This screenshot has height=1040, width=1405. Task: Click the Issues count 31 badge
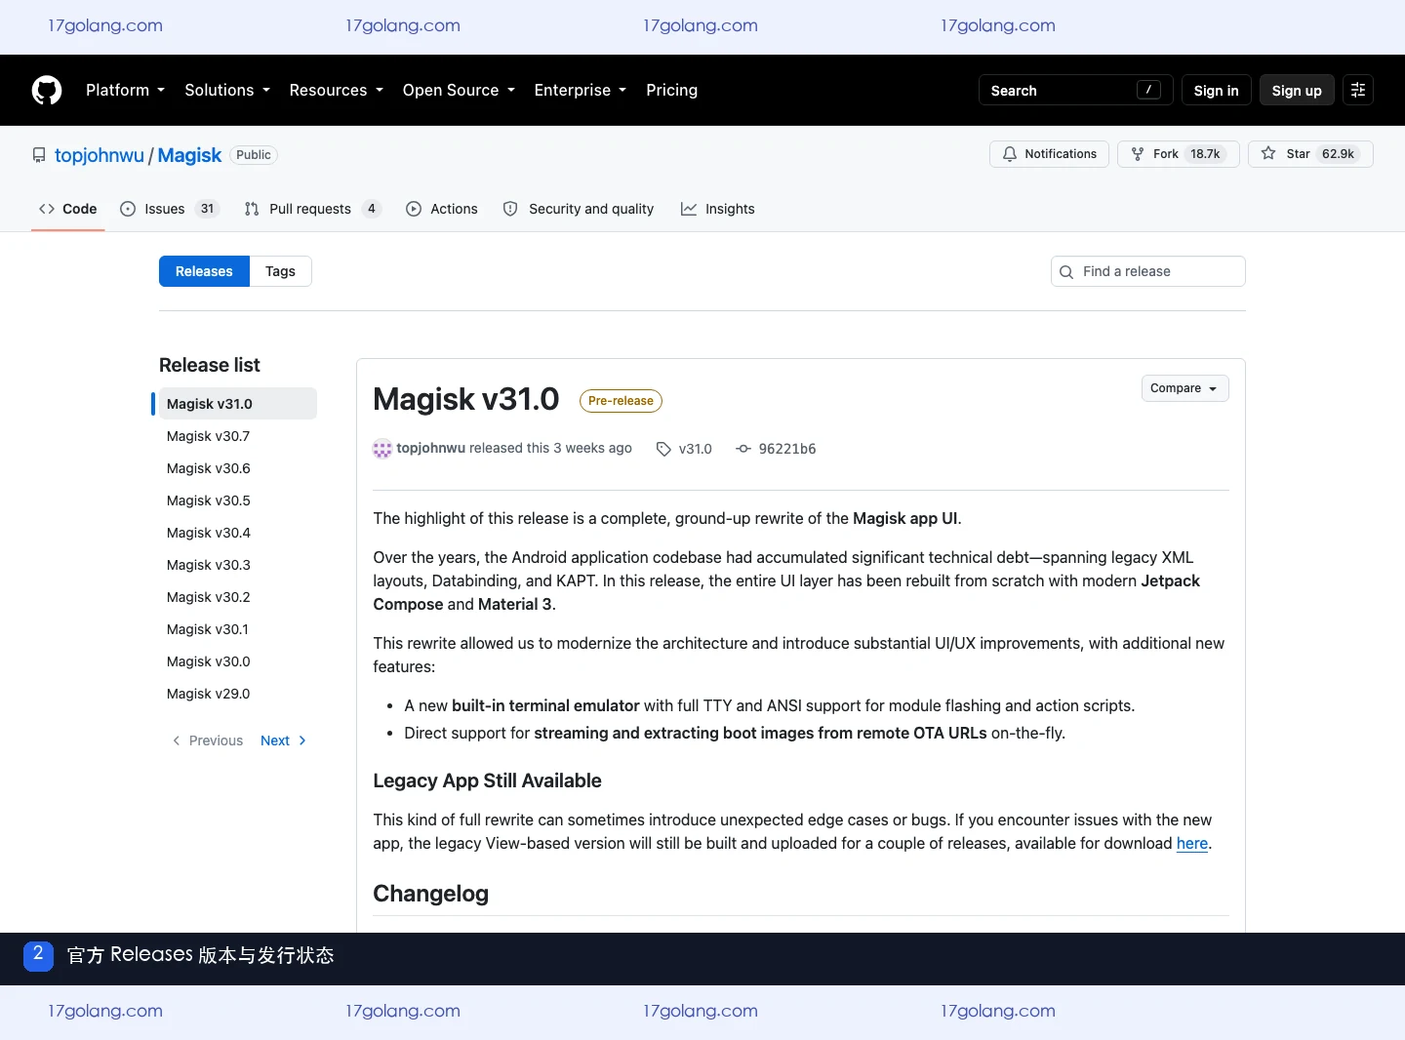coord(207,209)
